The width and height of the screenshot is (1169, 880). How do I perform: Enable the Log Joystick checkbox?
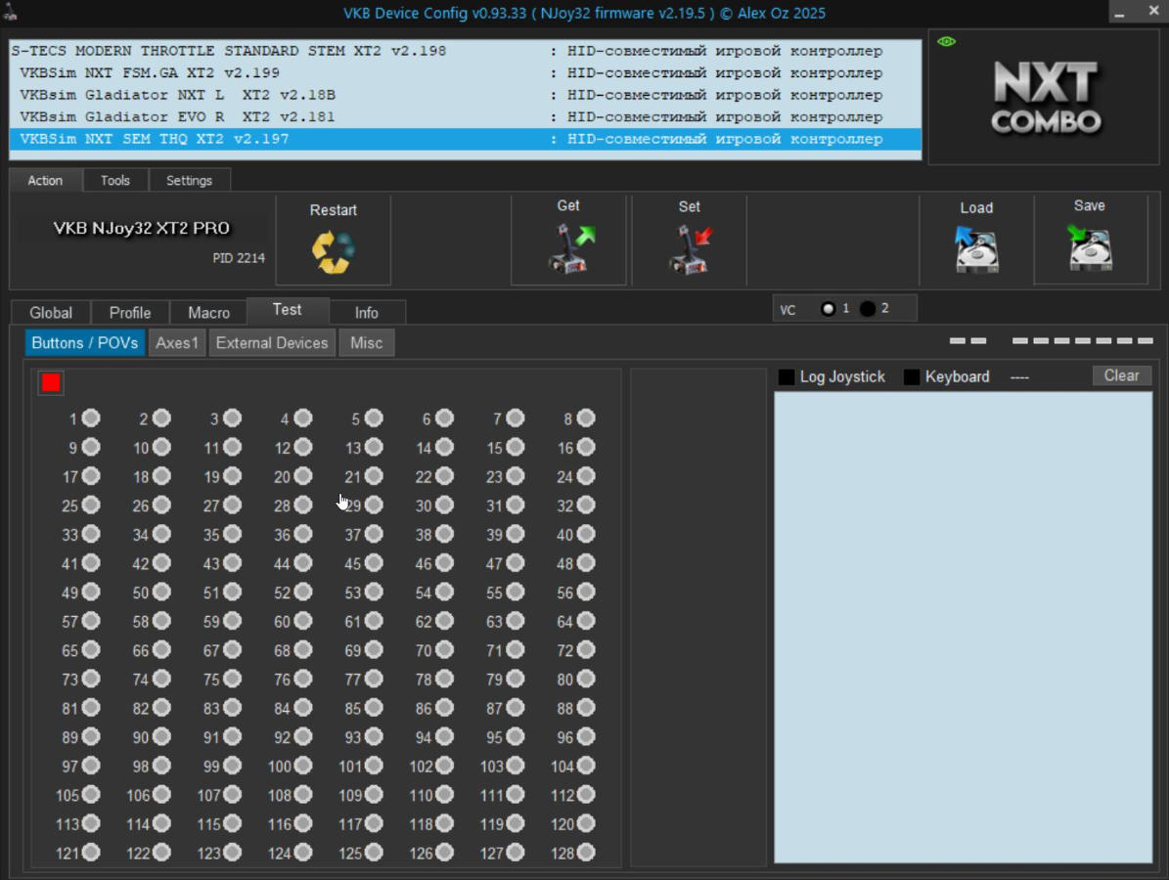tap(787, 376)
